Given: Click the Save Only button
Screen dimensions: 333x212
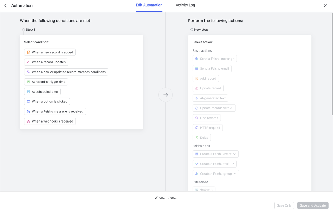Looking at the screenshot, I should 284,205.
